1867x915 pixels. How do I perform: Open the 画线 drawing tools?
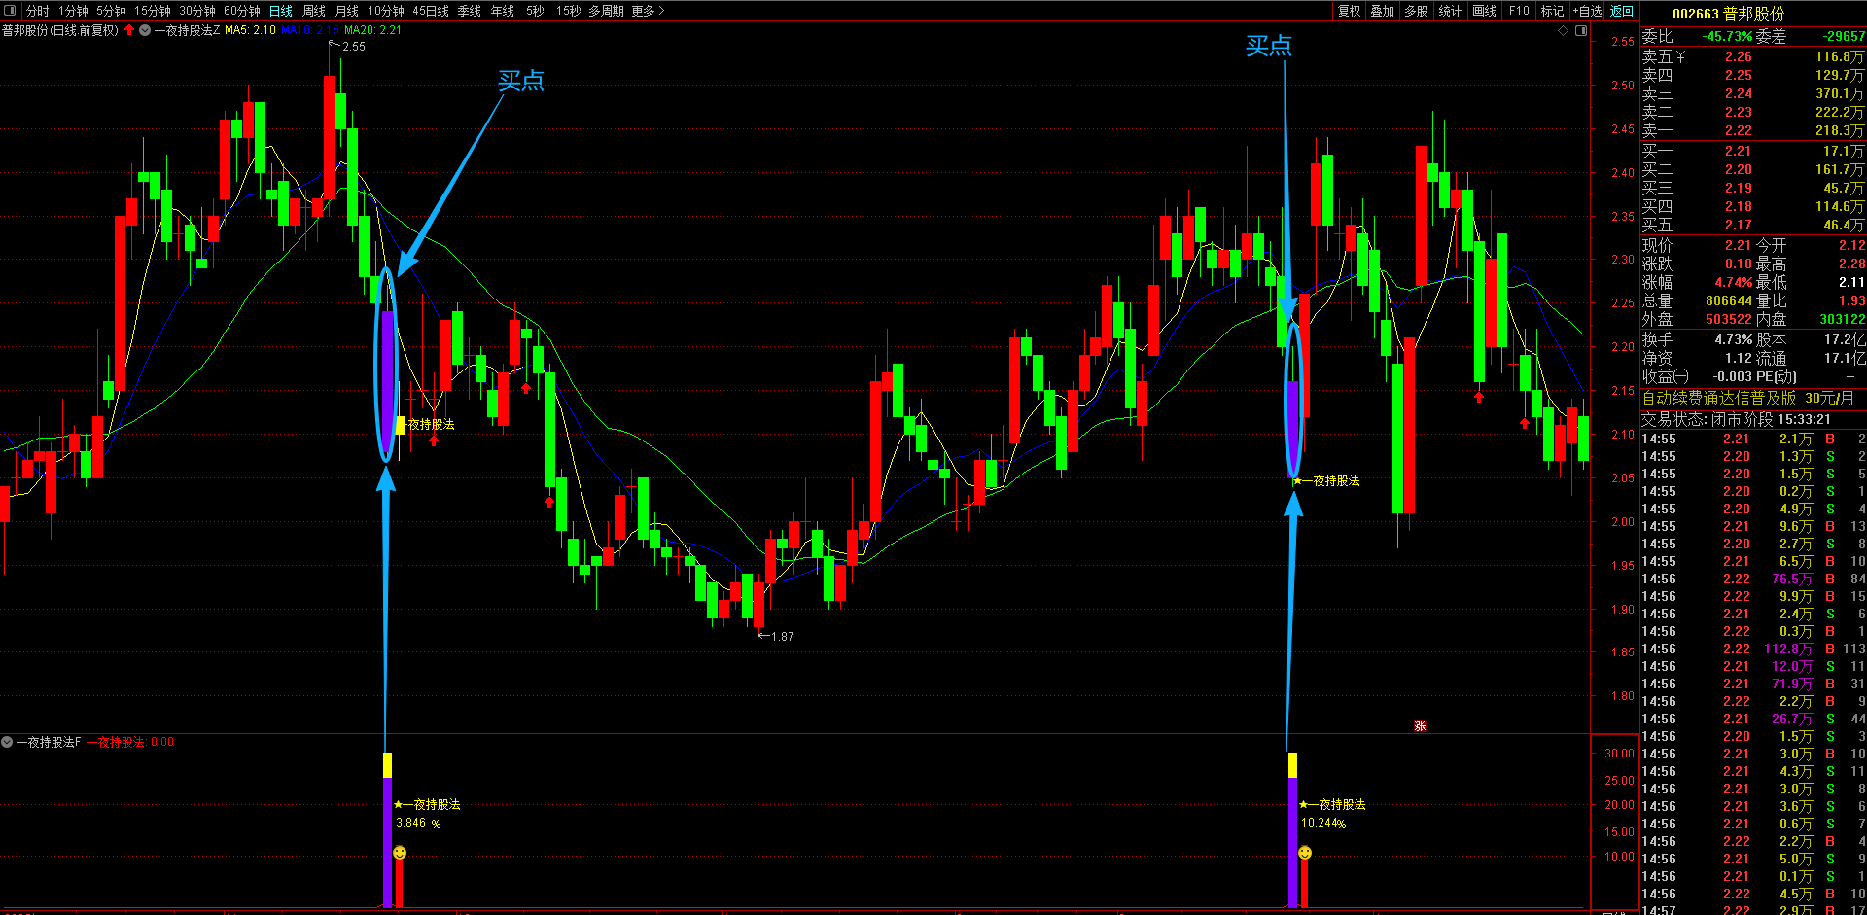1484,11
